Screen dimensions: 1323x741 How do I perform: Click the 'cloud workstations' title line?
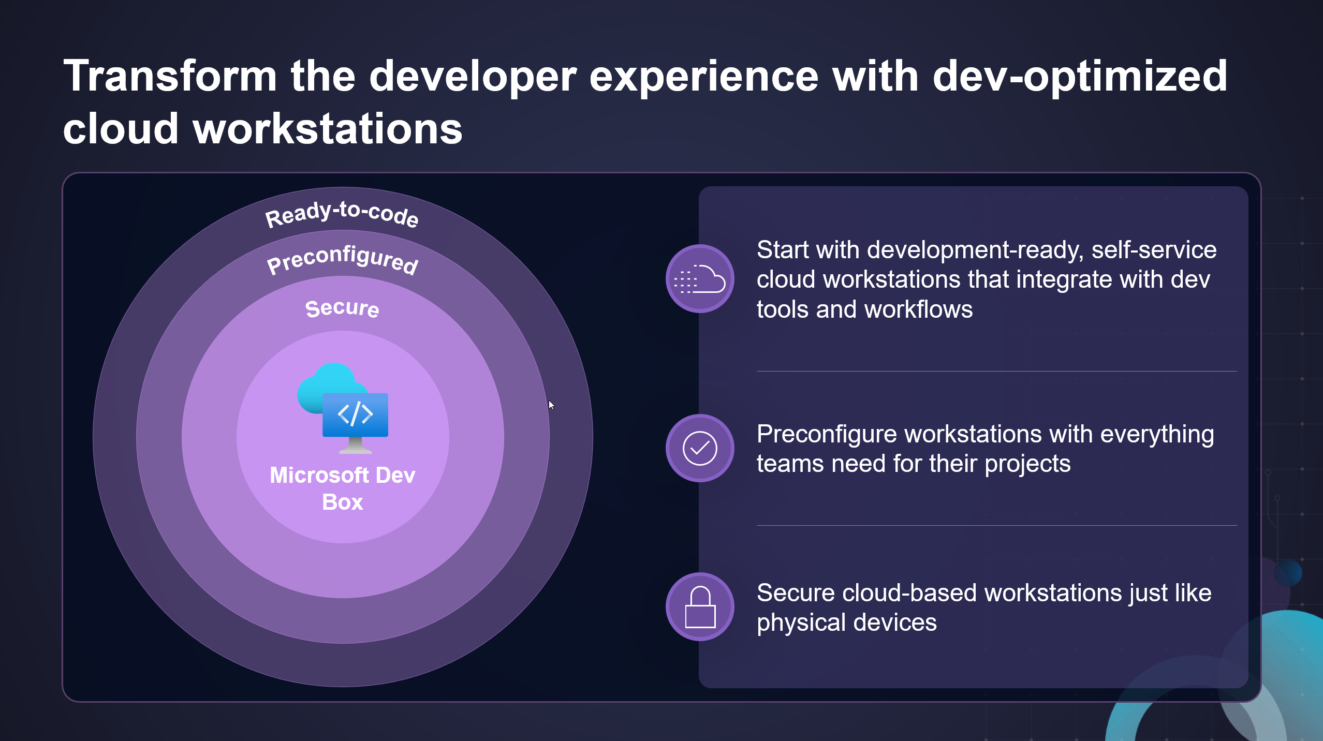pyautogui.click(x=262, y=129)
